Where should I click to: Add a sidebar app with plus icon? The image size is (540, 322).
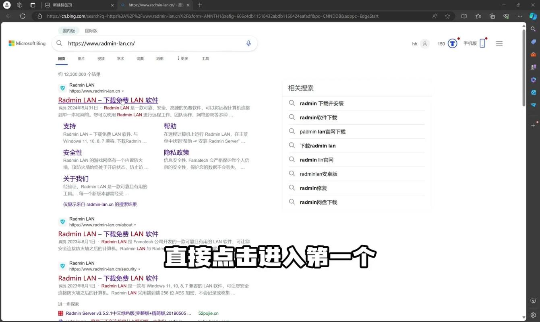tap(533, 126)
